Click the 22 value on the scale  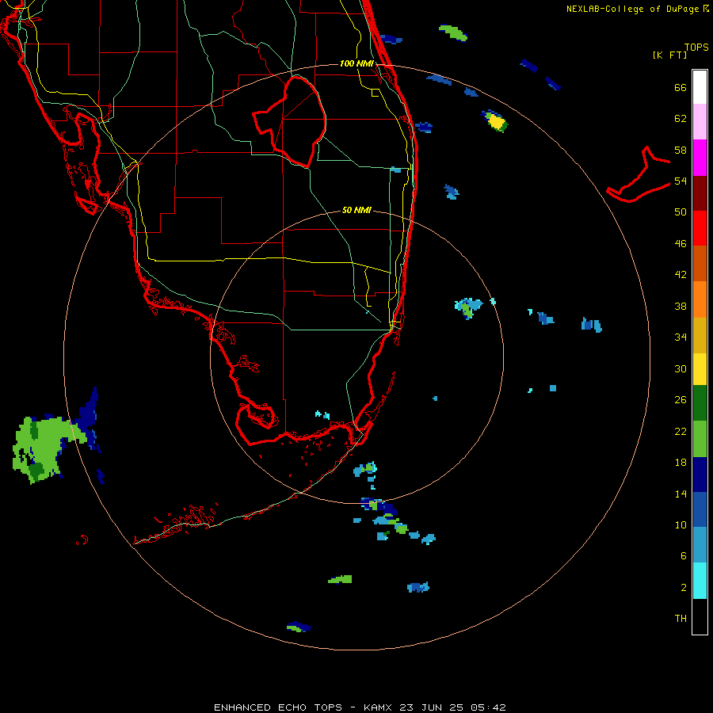(x=681, y=431)
